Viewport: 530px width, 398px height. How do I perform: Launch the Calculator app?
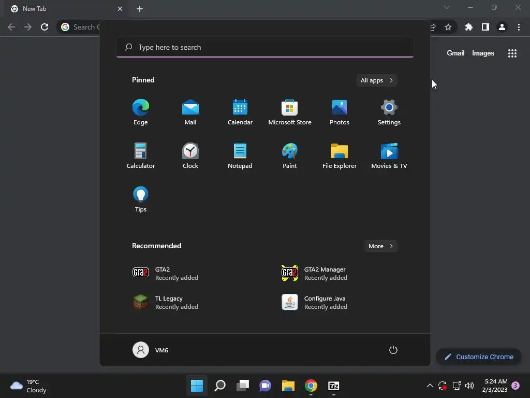(141, 155)
